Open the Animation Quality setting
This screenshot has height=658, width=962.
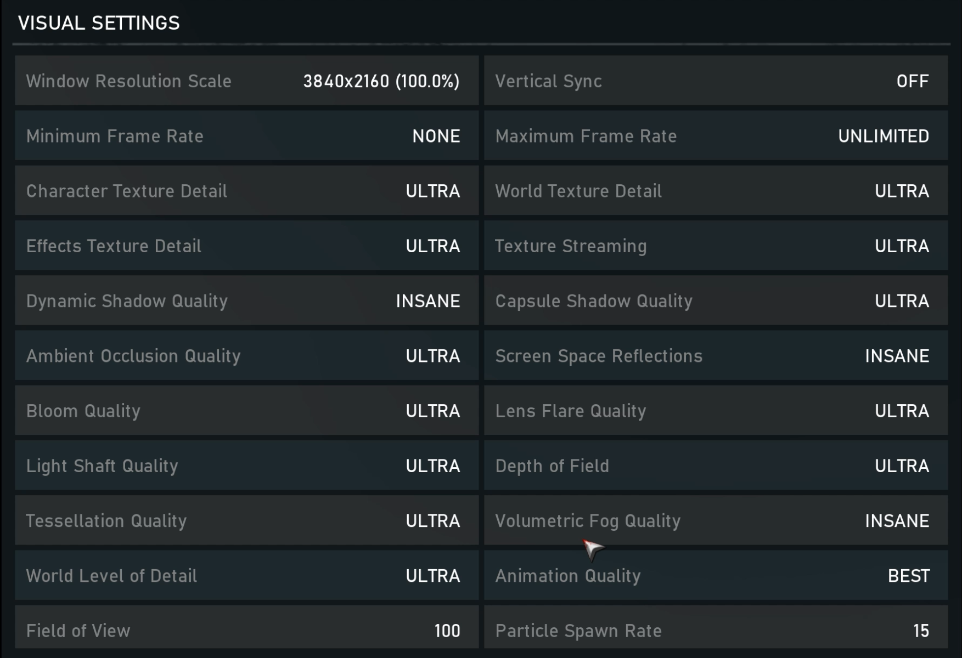tap(716, 575)
